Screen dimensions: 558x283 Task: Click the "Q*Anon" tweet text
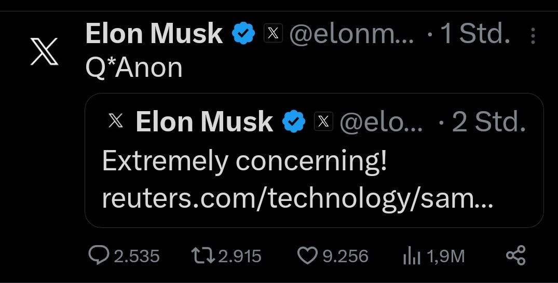134,68
